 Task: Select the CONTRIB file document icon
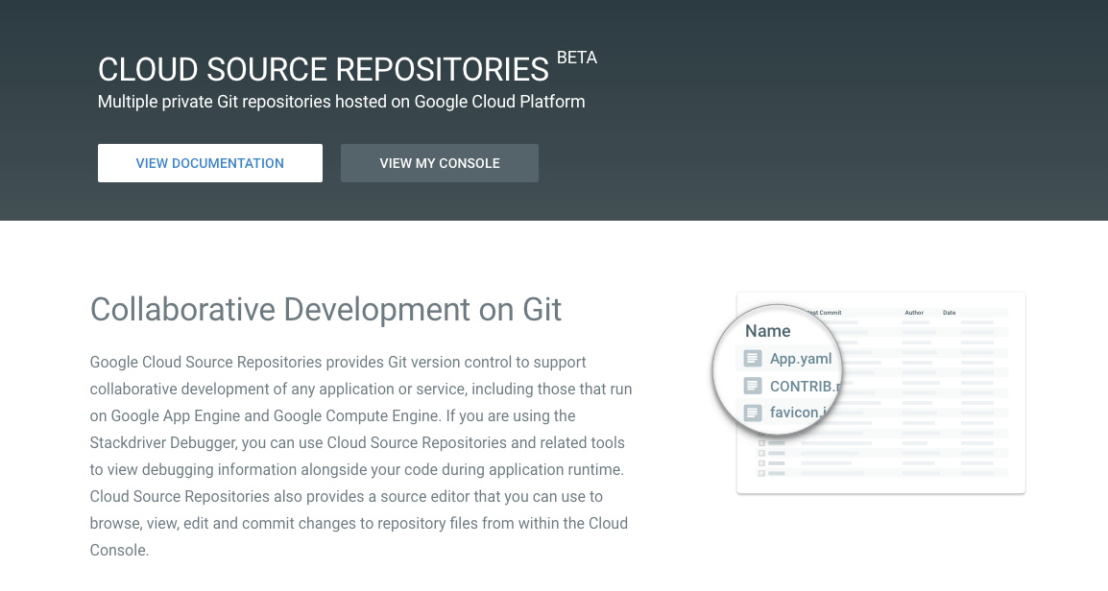pos(753,386)
